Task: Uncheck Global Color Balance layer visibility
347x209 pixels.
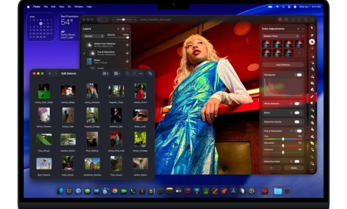Action: coord(127,45)
